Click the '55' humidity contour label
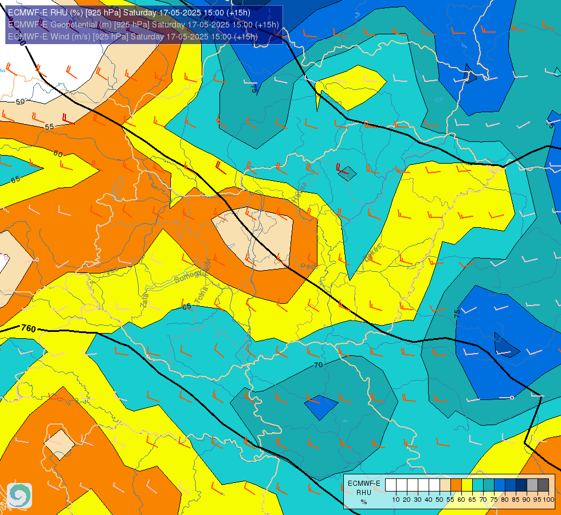 (49, 126)
